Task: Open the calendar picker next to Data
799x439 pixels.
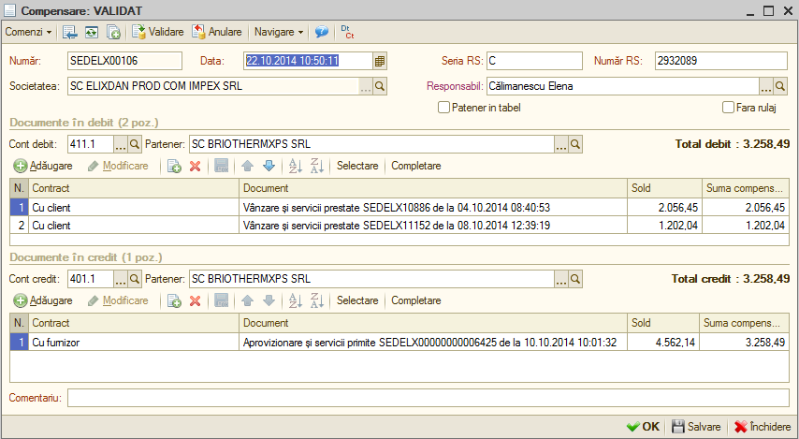Action: pyautogui.click(x=379, y=61)
